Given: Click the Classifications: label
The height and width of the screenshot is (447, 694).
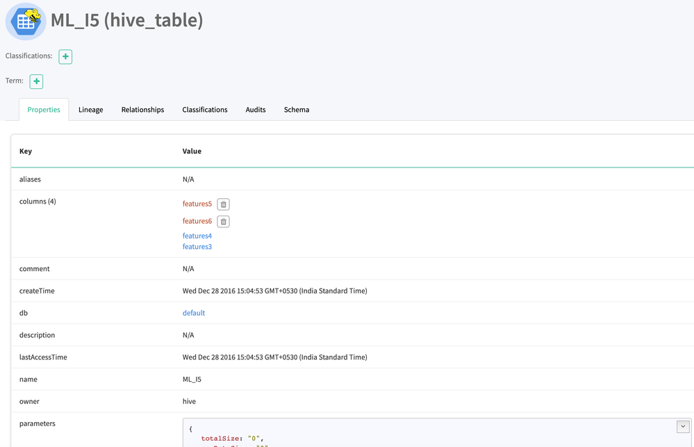Looking at the screenshot, I should coord(28,56).
